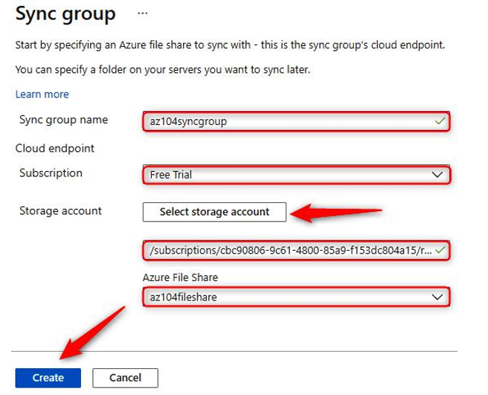Expand the Subscription dropdown showing Free Trial
The height and width of the screenshot is (395, 488).
pyautogui.click(x=296, y=175)
